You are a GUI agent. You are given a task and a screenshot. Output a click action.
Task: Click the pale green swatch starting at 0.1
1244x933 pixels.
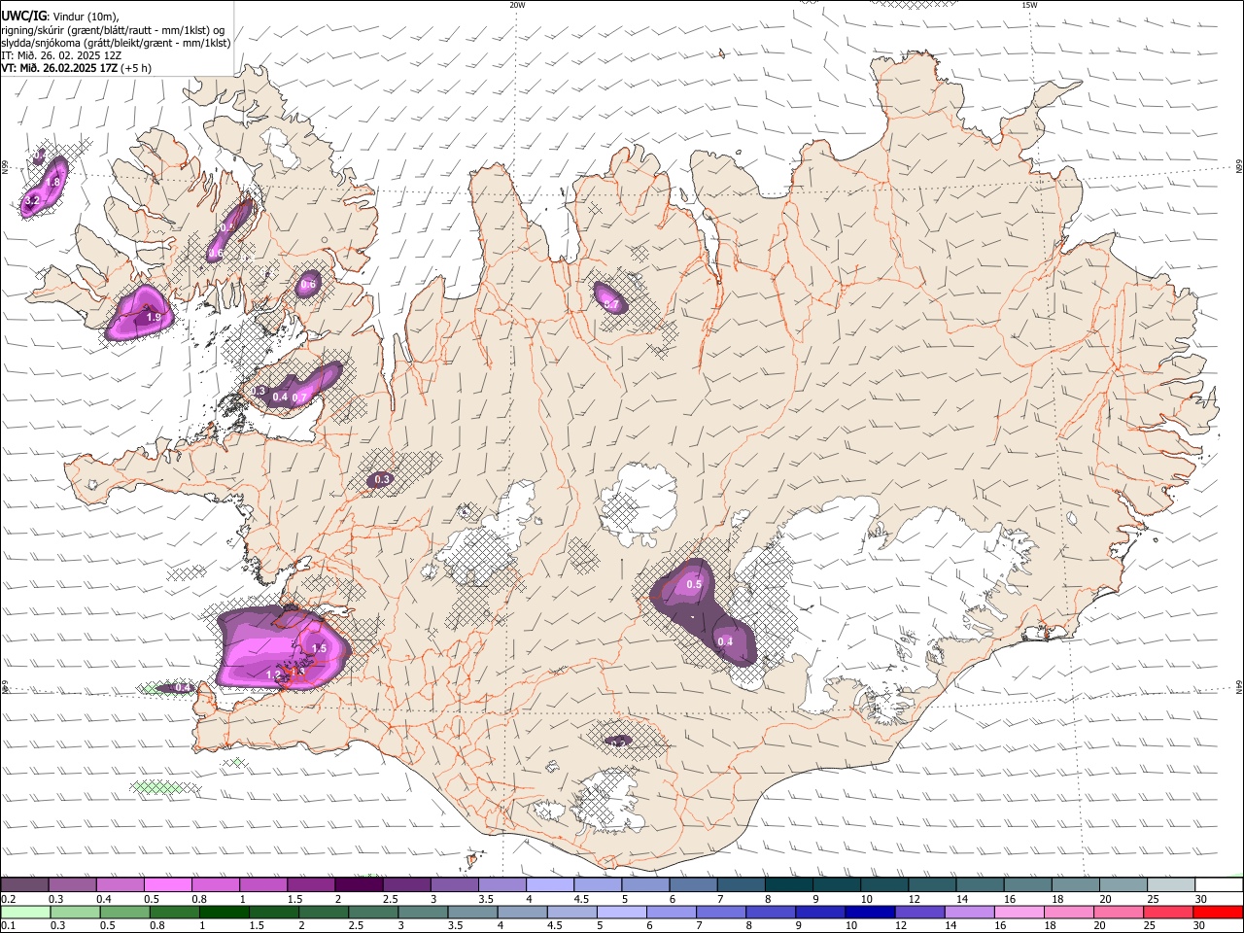click(x=25, y=913)
